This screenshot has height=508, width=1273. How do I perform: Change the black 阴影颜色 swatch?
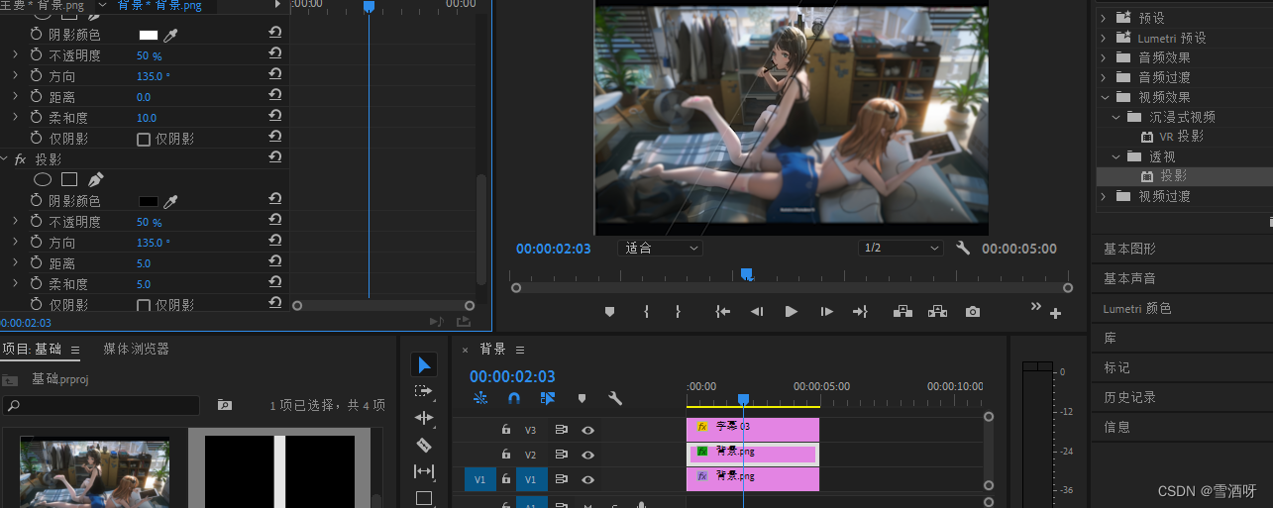click(x=148, y=201)
